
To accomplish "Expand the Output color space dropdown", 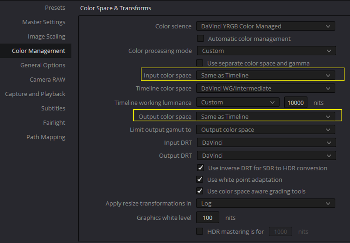I will click(266, 116).
